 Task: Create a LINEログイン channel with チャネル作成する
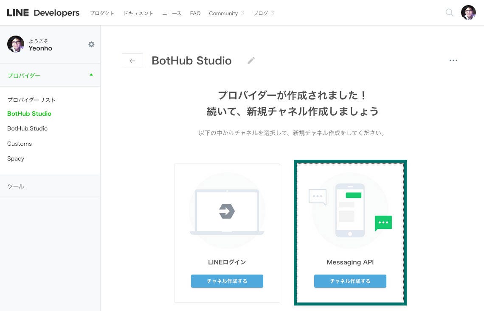tap(227, 281)
